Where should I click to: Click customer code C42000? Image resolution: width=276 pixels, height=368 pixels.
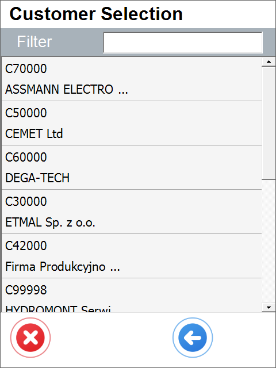click(26, 246)
